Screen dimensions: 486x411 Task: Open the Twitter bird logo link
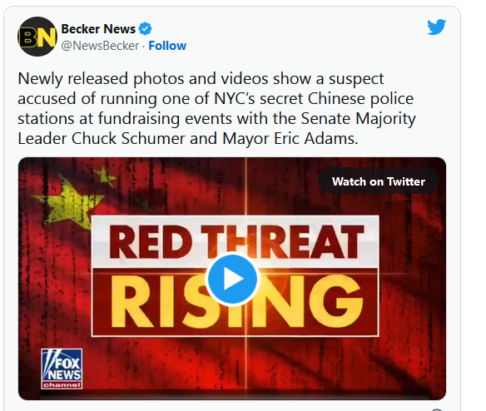(x=436, y=27)
